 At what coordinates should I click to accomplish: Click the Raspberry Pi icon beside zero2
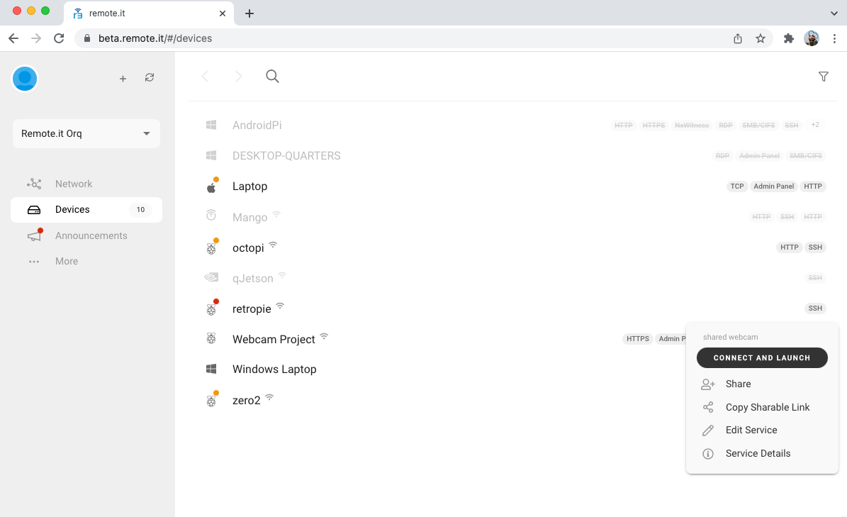tap(211, 401)
